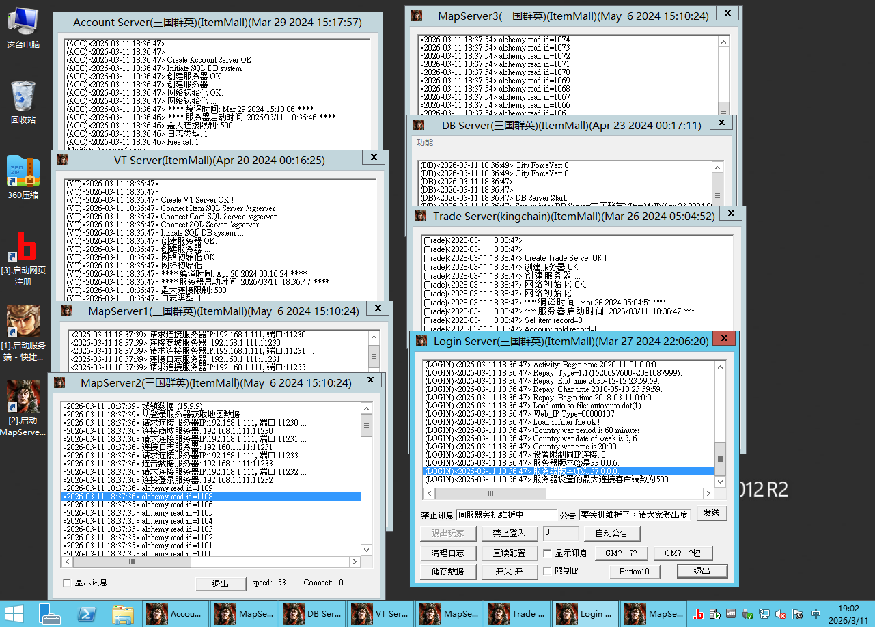Open Server Manager from the taskbar
Image resolution: width=875 pixels, height=627 pixels.
(51, 614)
